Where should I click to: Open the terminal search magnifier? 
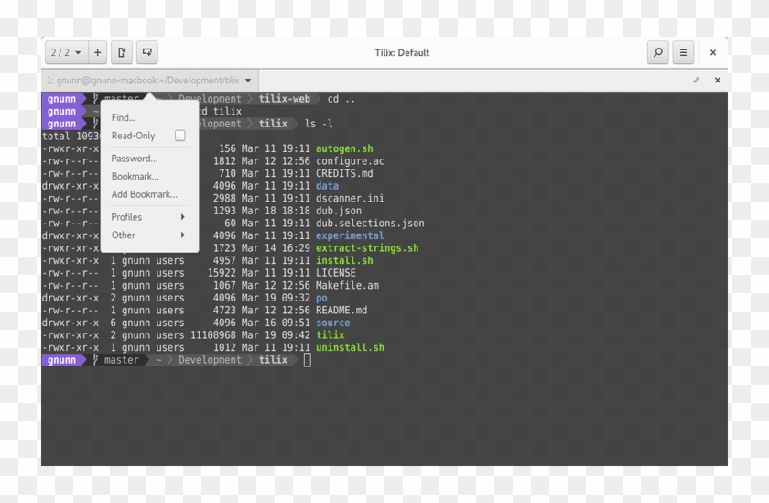tap(657, 52)
